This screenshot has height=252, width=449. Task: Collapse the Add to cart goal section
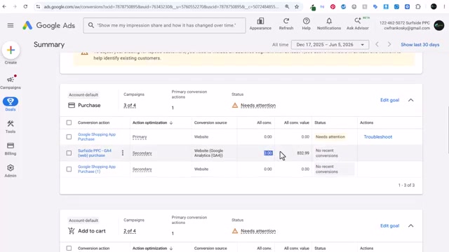point(411,225)
